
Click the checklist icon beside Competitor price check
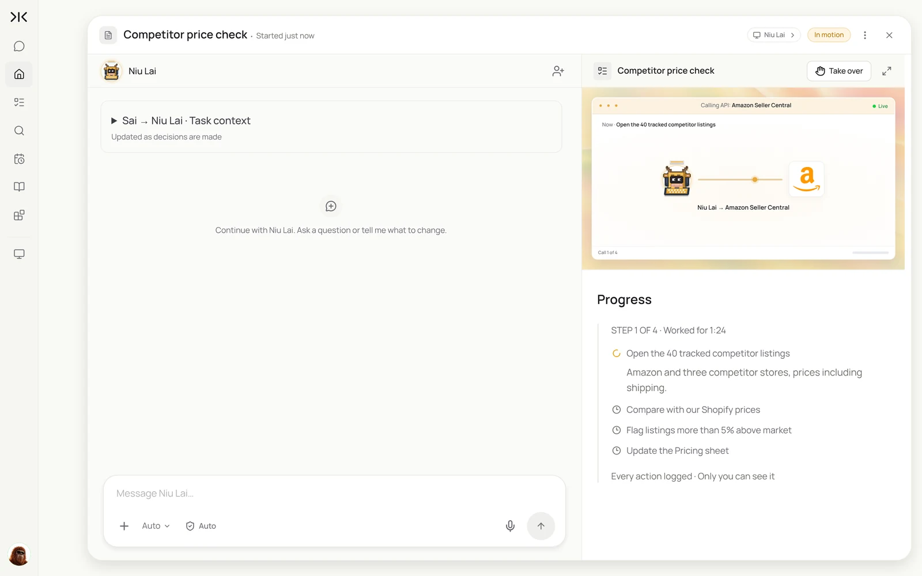(602, 71)
